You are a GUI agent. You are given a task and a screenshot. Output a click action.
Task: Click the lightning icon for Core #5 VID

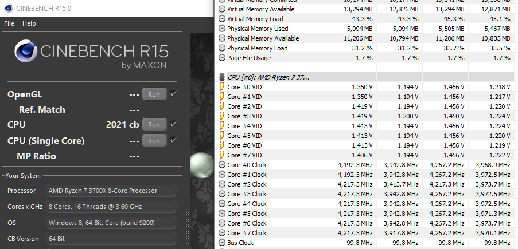click(222, 136)
